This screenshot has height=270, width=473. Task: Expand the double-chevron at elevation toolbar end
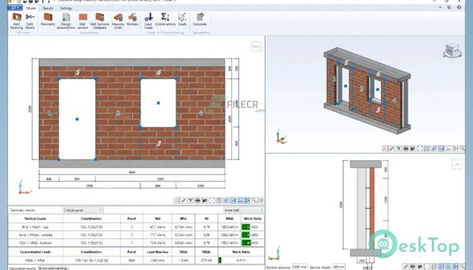pos(262,200)
